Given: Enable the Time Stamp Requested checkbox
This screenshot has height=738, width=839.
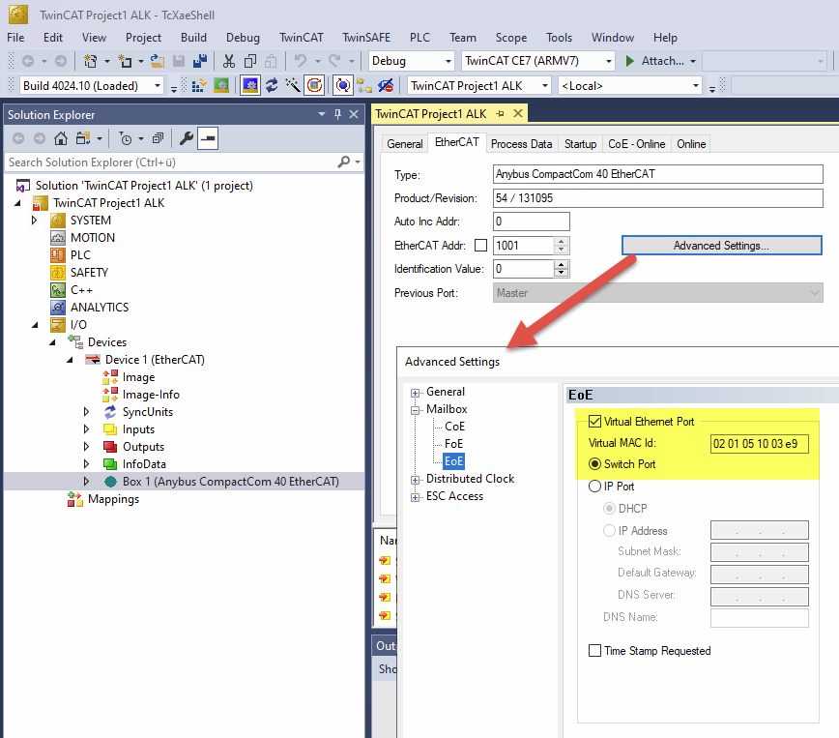Looking at the screenshot, I should coord(594,651).
